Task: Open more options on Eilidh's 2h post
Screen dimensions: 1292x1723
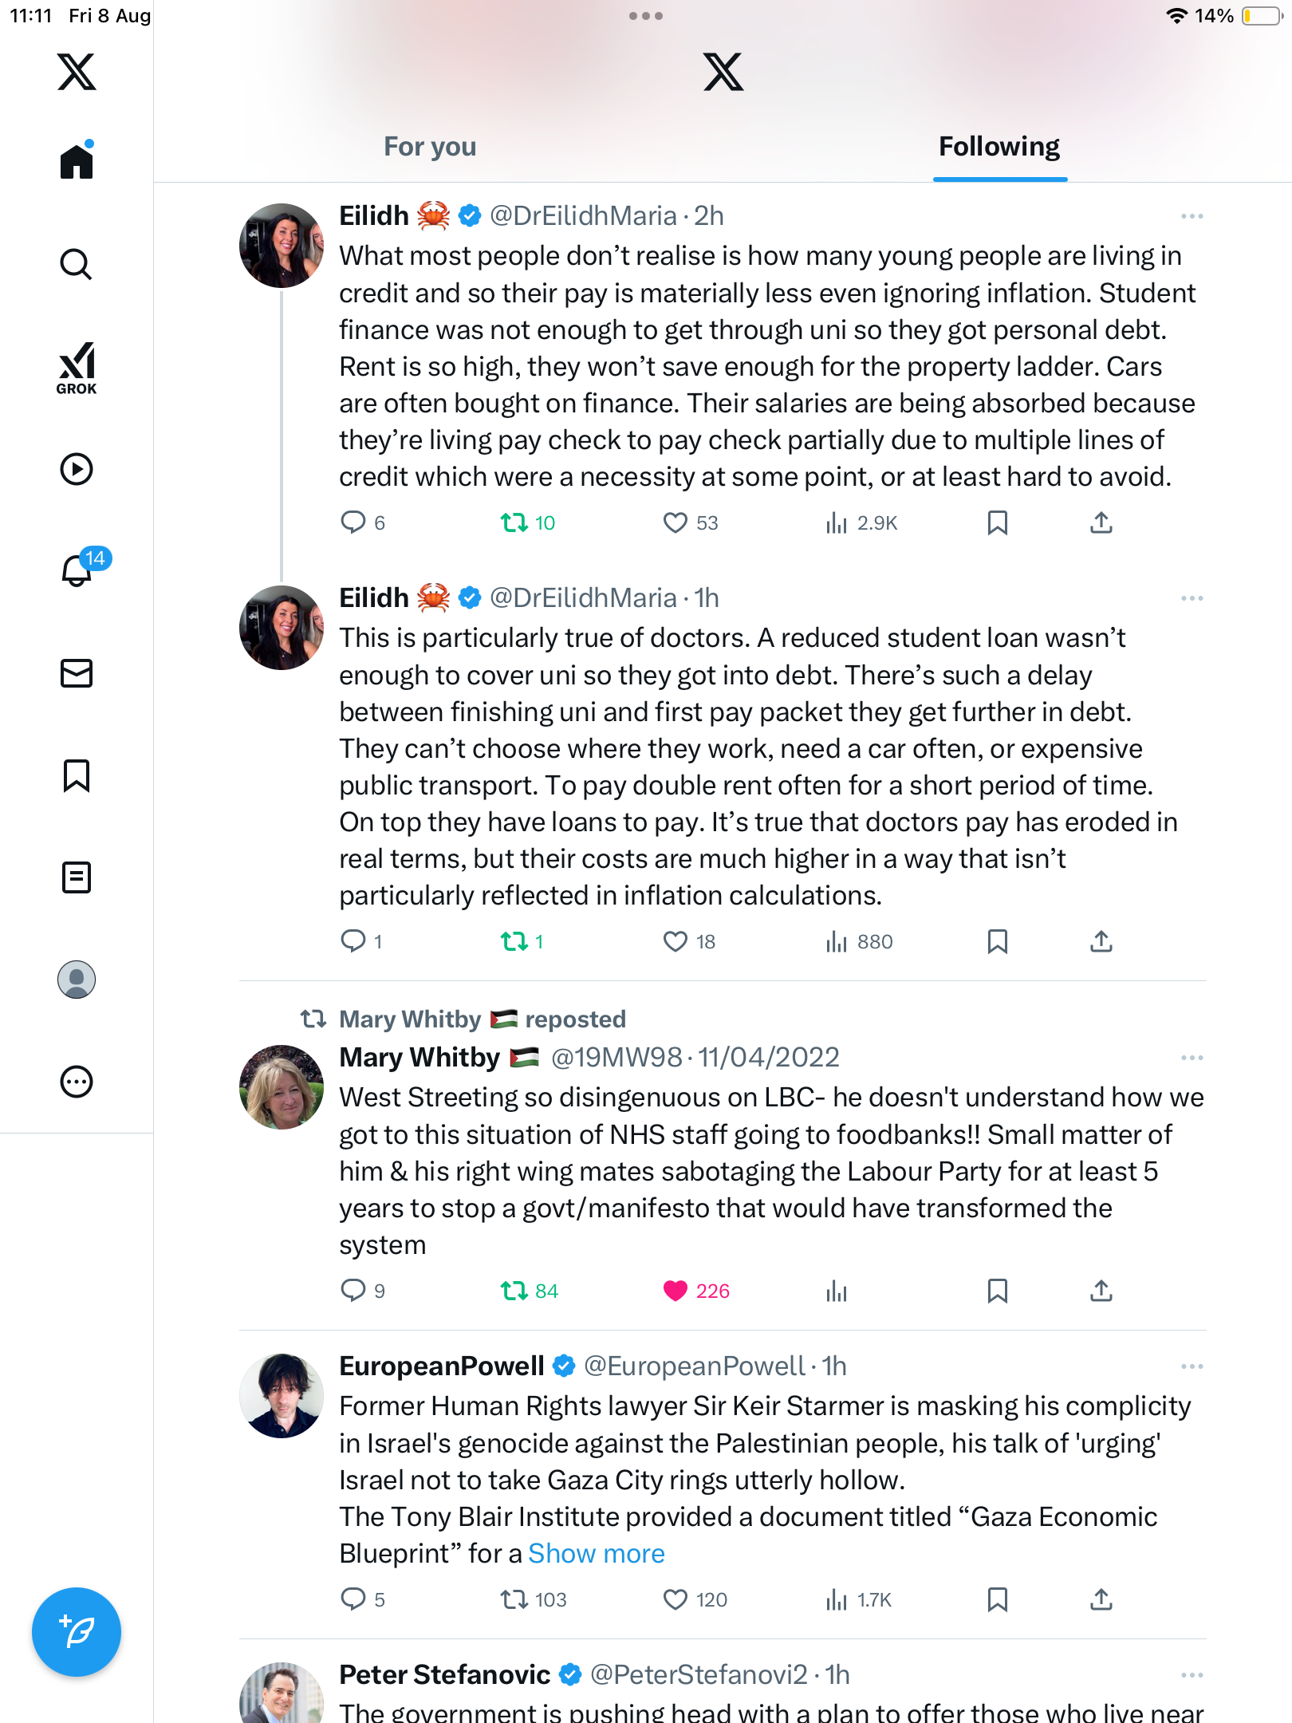Action: point(1192,216)
